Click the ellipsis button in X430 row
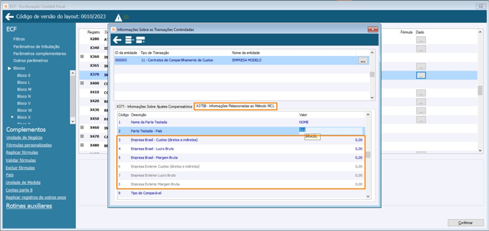 coord(421,110)
